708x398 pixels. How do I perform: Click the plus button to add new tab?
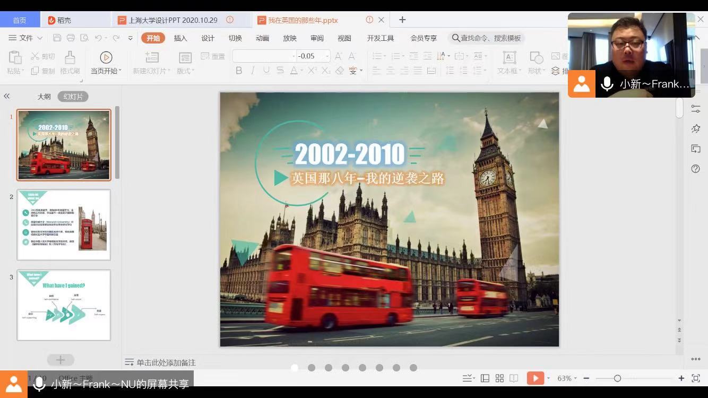402,20
